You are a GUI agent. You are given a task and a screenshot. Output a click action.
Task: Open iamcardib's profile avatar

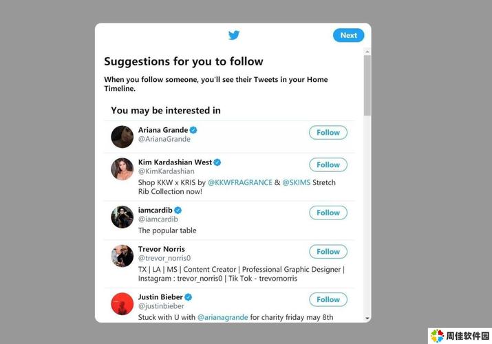point(122,217)
